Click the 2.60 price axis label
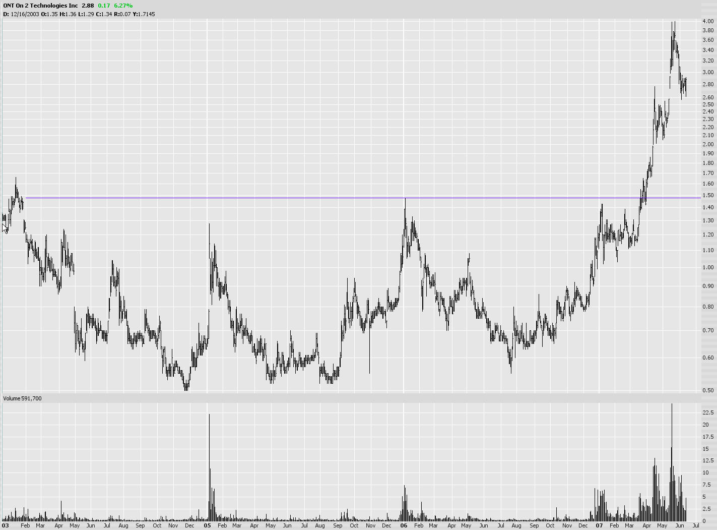 [x=708, y=97]
